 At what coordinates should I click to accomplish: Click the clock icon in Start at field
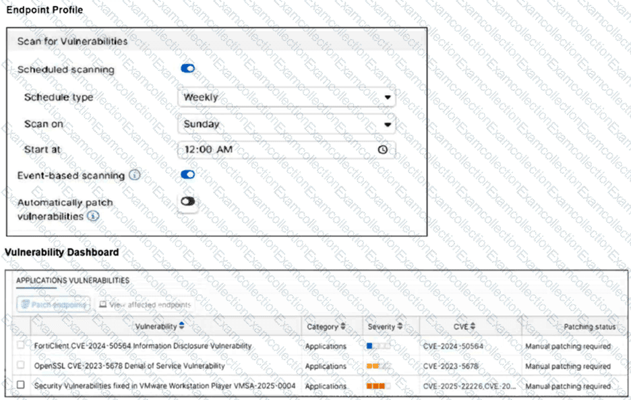click(382, 149)
